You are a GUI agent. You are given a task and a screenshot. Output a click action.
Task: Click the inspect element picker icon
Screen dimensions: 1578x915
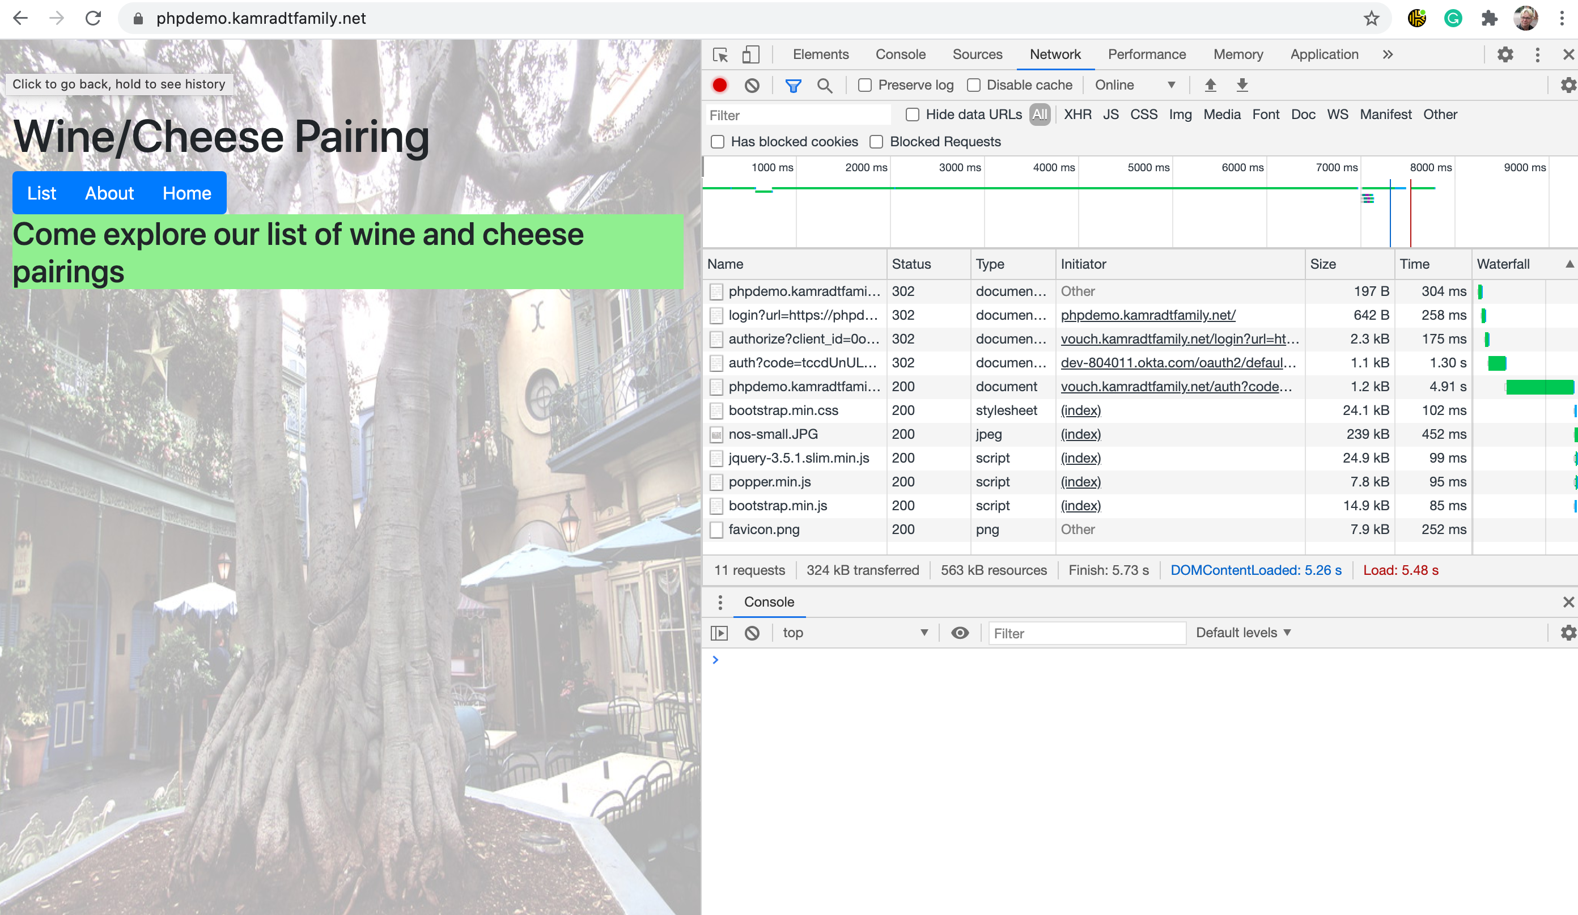(x=720, y=54)
